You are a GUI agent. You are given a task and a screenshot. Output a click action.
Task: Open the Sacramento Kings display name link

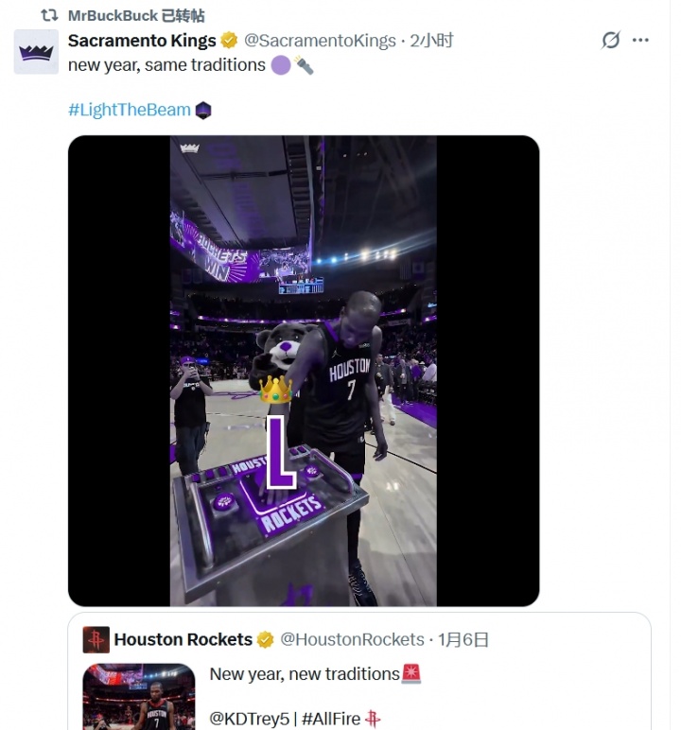click(142, 41)
